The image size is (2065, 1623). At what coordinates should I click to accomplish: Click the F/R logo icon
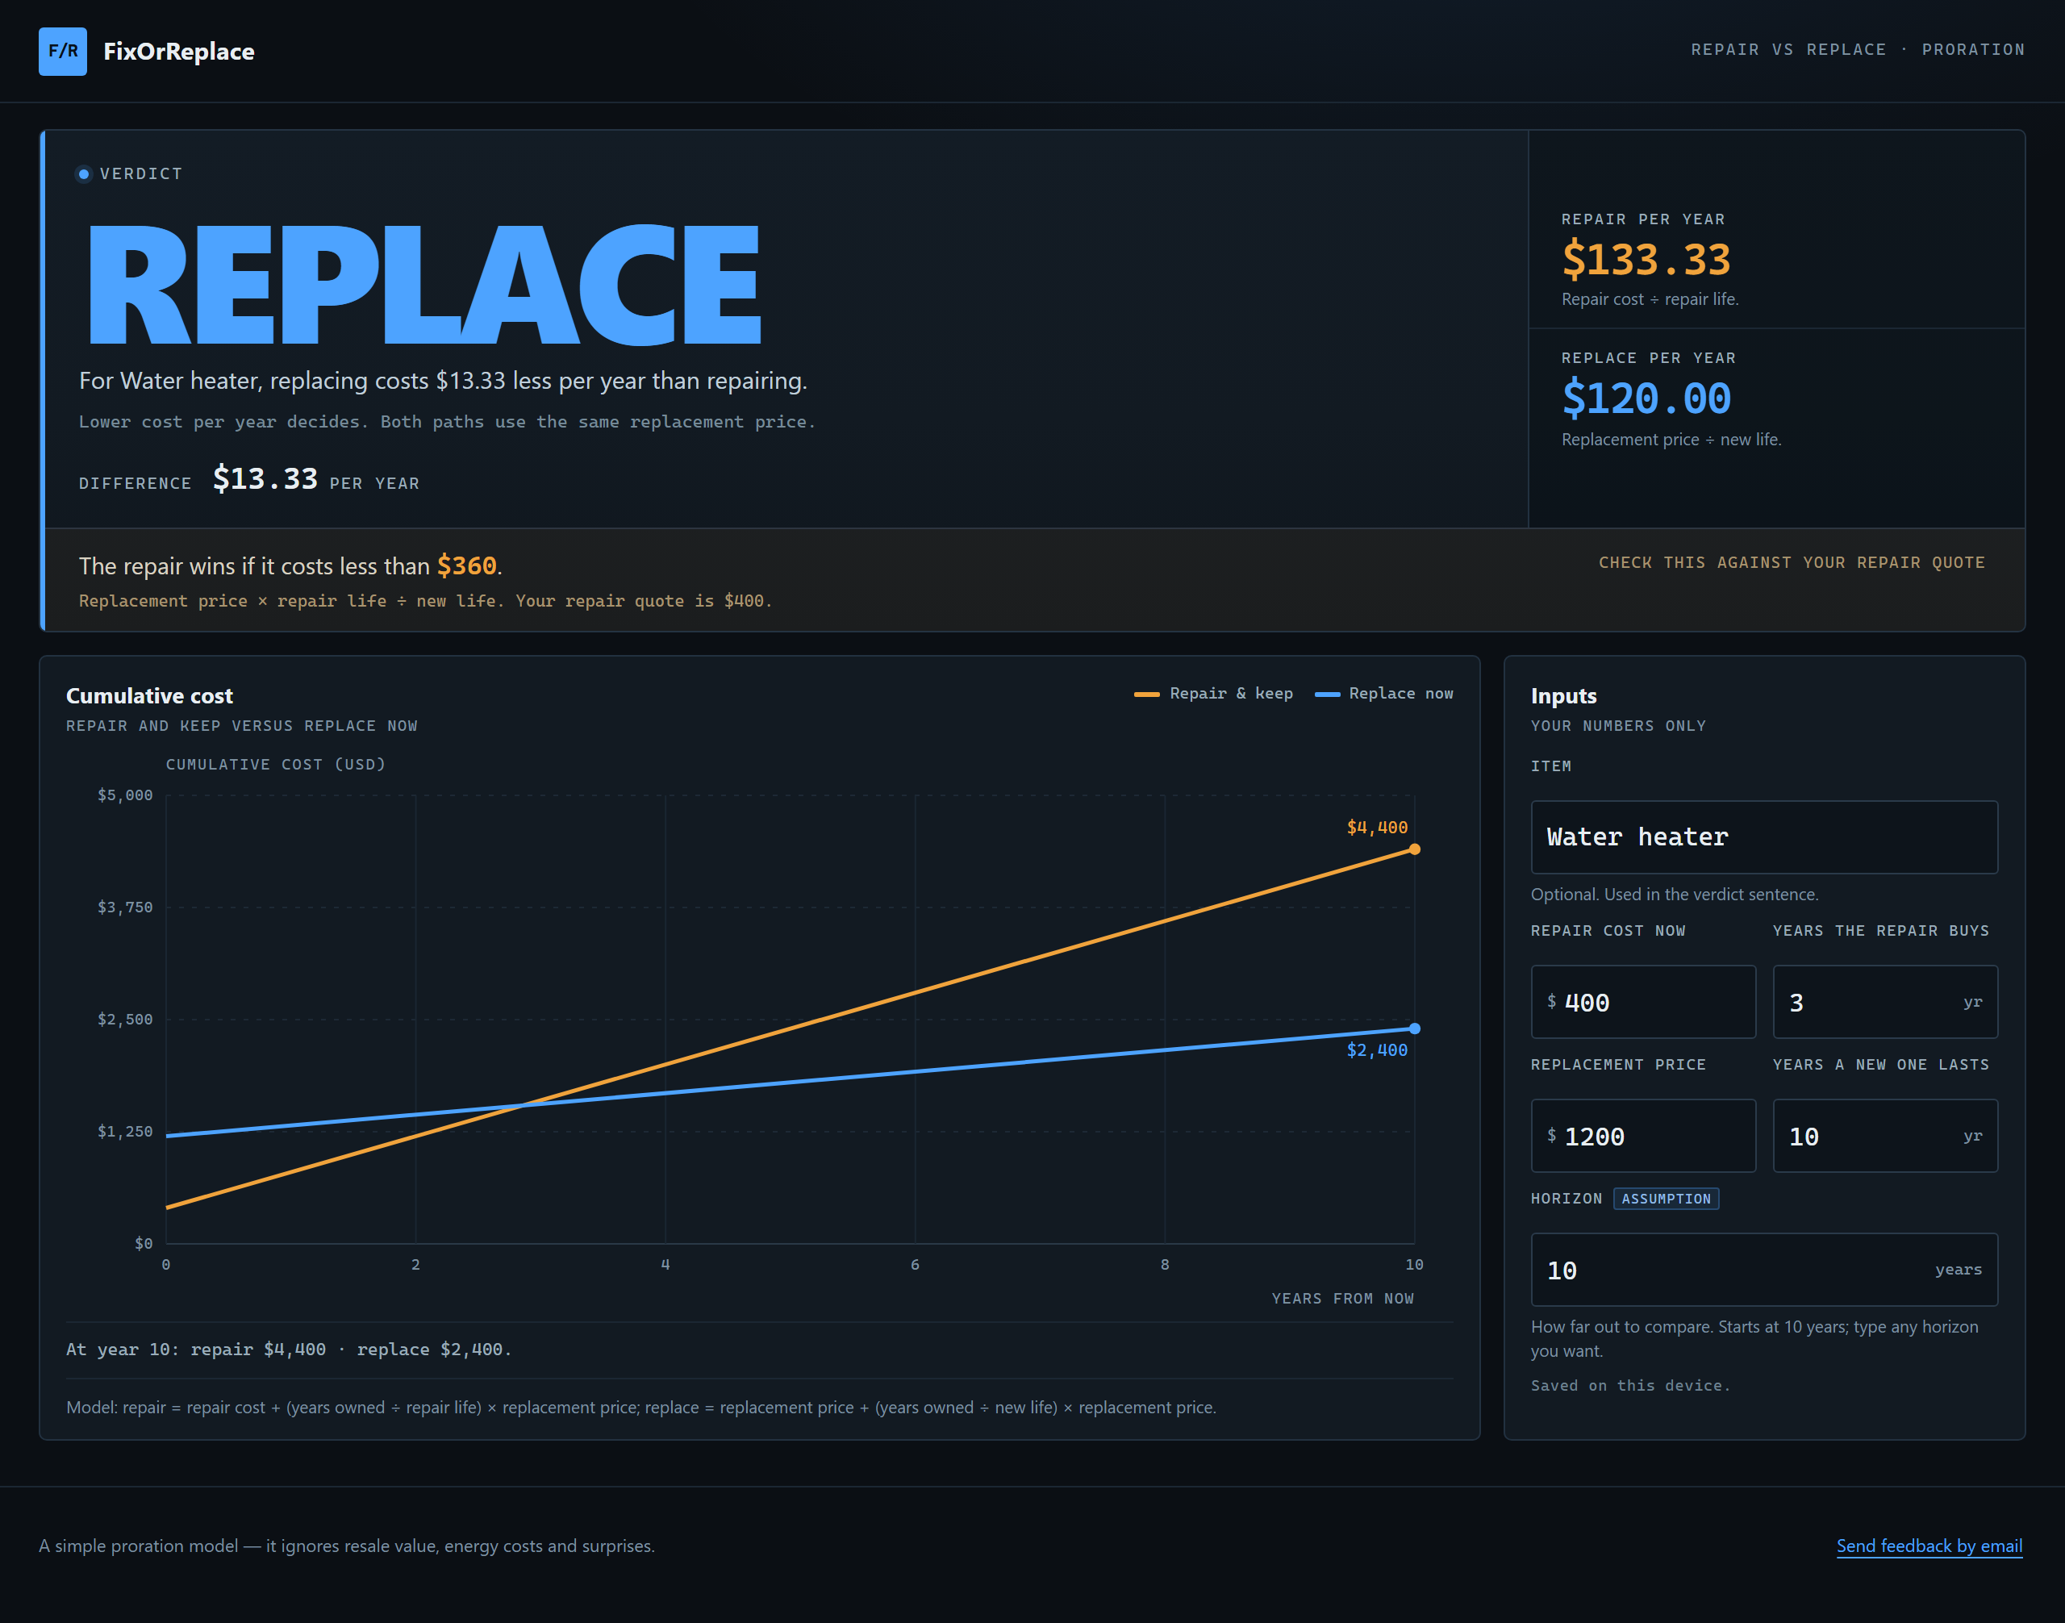click(x=63, y=52)
